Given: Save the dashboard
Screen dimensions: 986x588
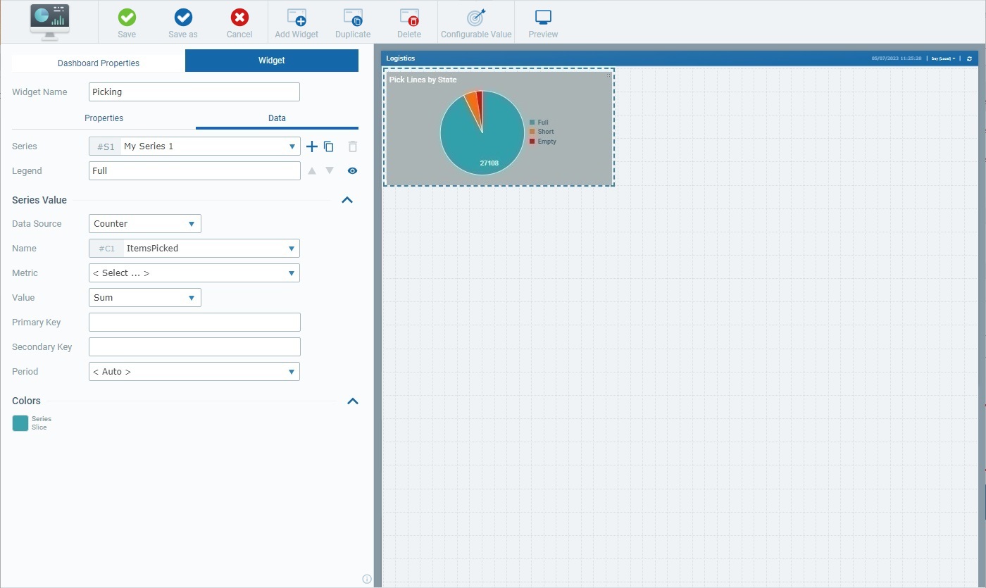Looking at the screenshot, I should [127, 21].
